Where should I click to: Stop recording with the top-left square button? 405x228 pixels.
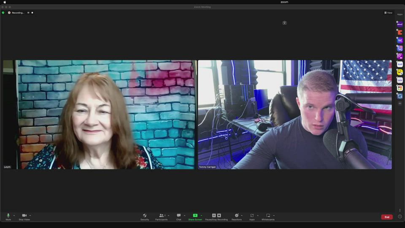point(32,13)
